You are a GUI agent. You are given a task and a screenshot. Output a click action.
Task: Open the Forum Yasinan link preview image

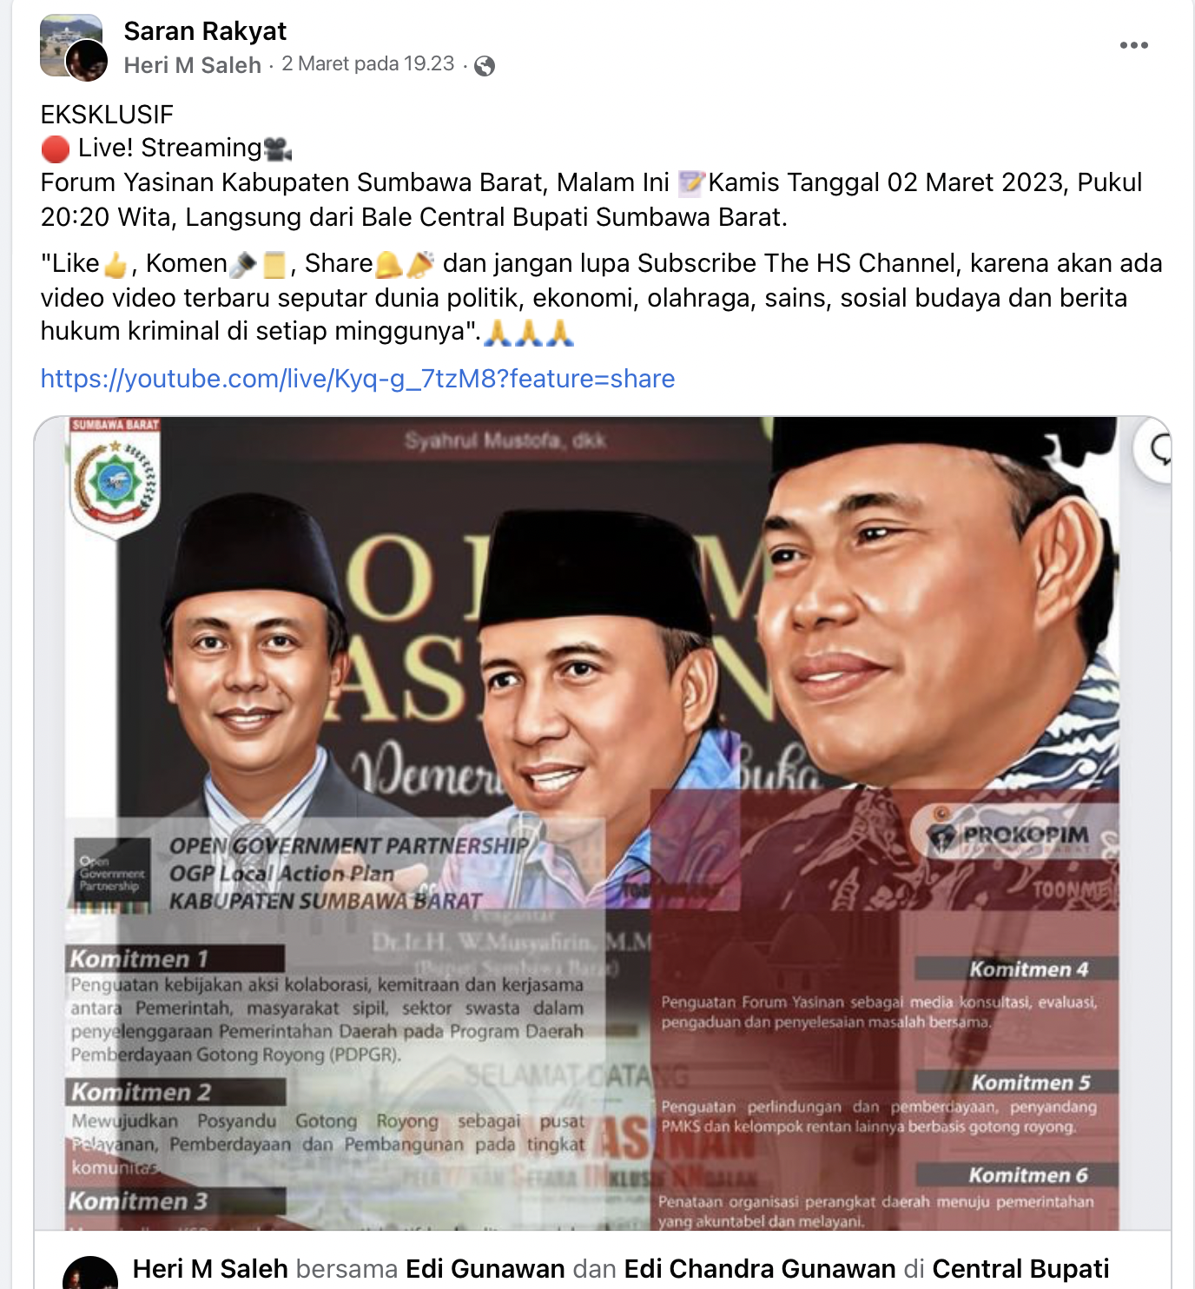[x=603, y=823]
